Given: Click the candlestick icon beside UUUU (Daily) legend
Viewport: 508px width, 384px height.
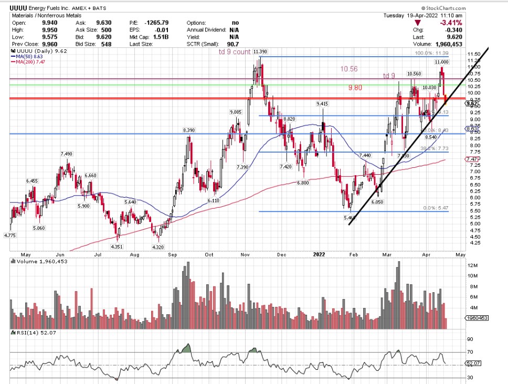Looking at the screenshot, I should click(x=13, y=51).
